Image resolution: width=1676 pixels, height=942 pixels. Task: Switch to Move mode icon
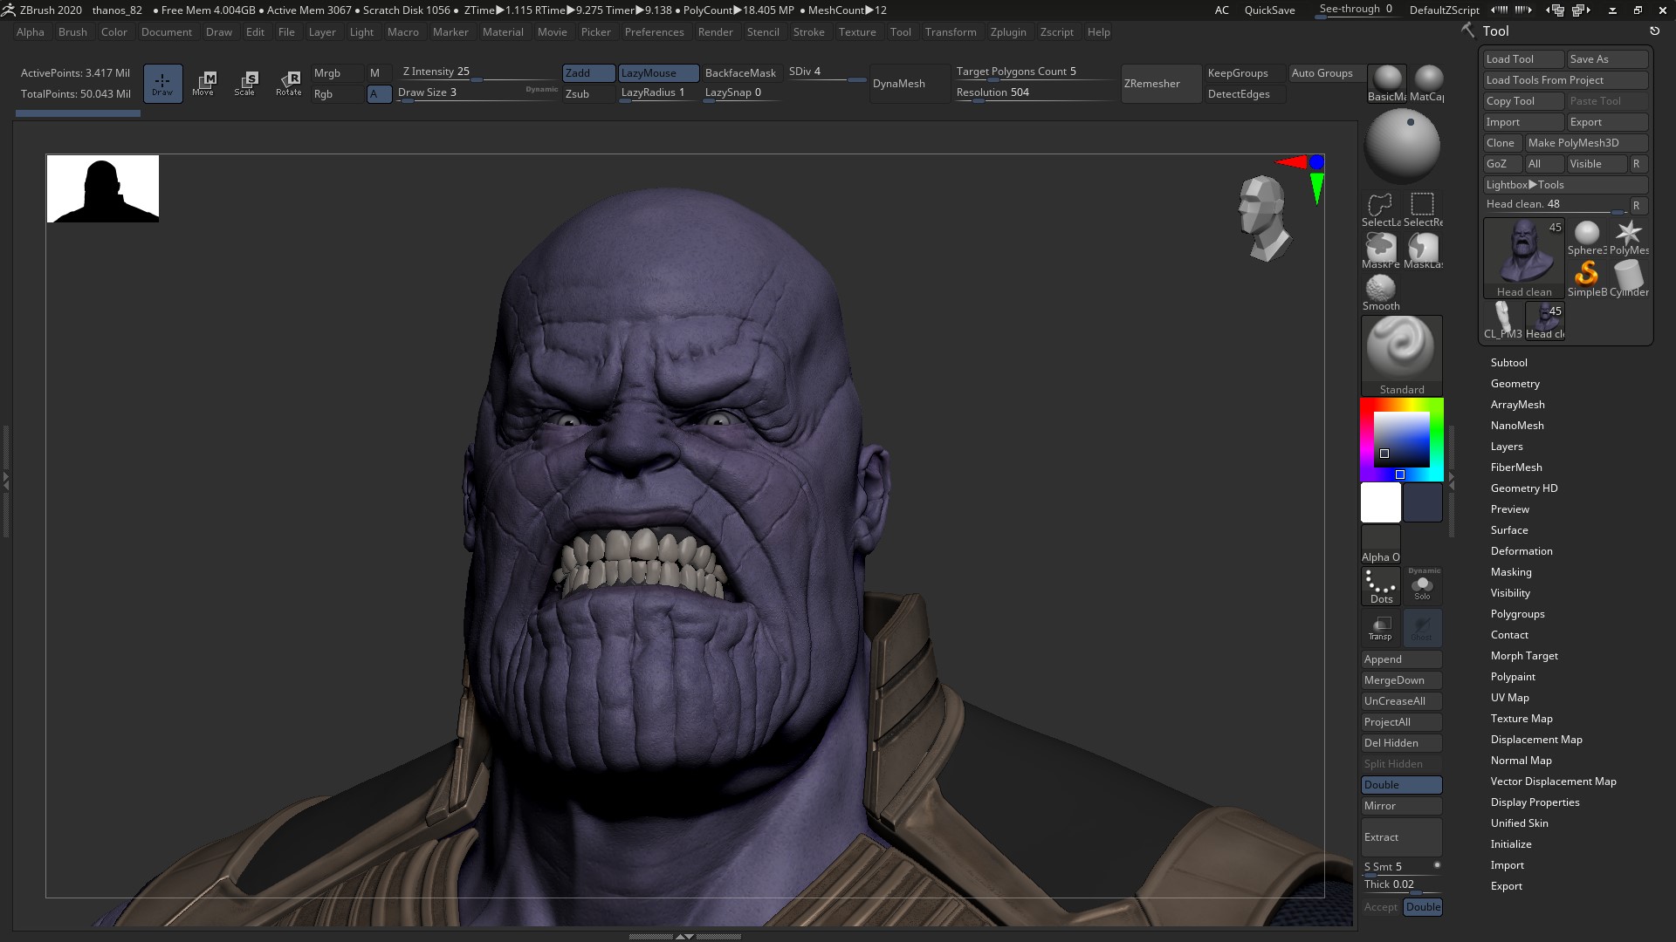203,84
